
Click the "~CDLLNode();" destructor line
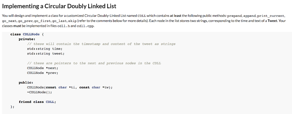pyautogui.click(x=39, y=92)
